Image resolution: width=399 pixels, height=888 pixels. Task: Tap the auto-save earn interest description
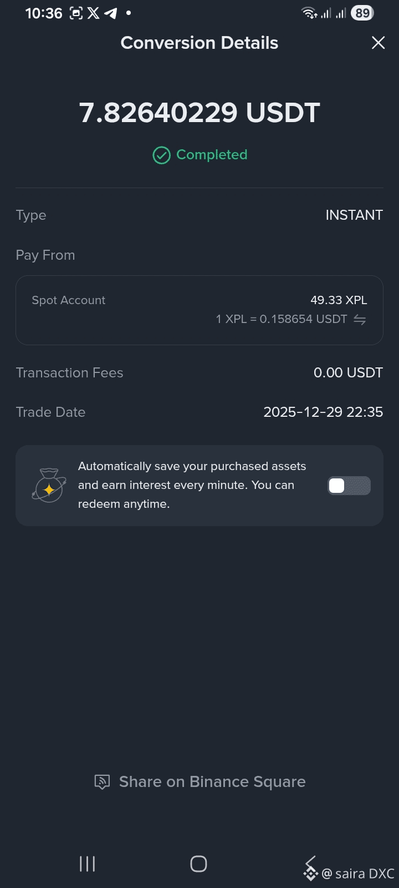pos(192,485)
